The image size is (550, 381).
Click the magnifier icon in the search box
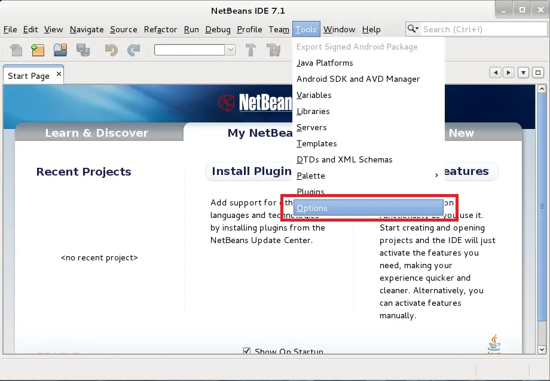(413, 29)
